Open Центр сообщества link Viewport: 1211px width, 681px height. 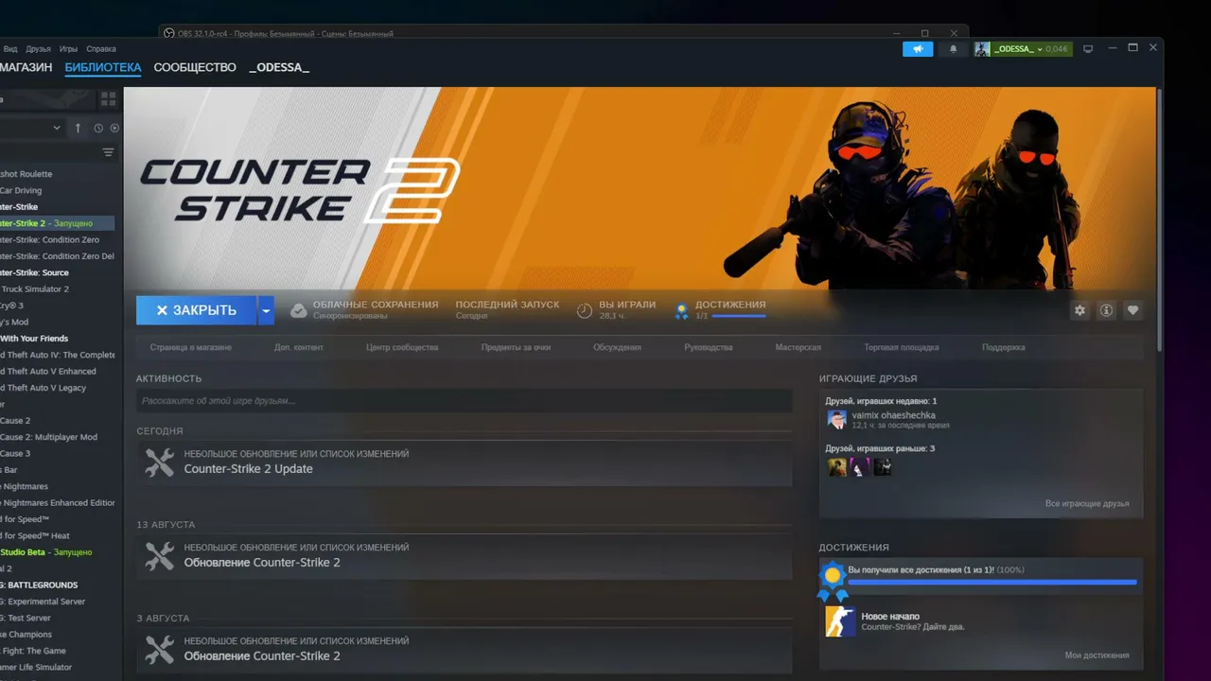pos(402,348)
